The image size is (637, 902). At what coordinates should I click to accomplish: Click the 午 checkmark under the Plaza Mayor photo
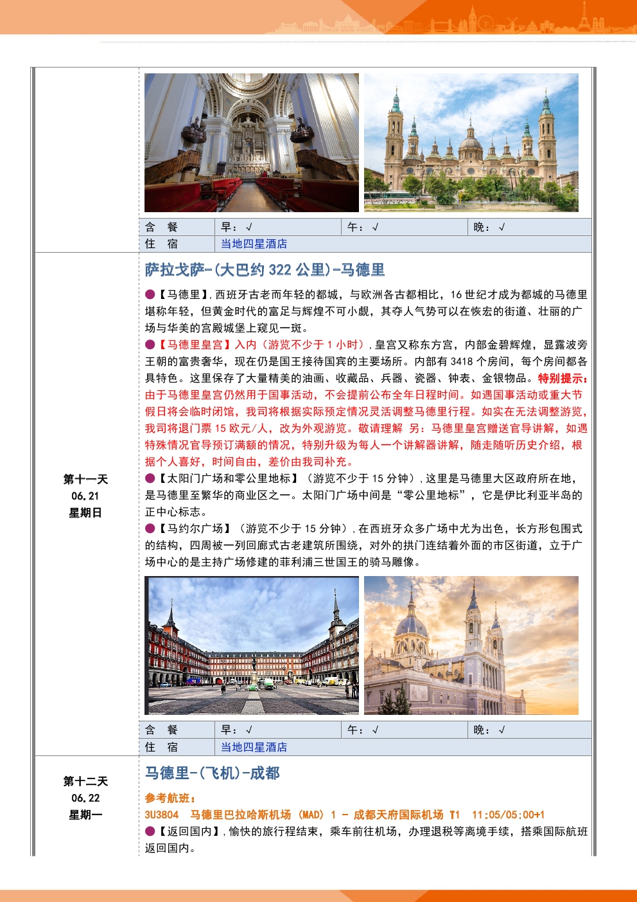375,730
